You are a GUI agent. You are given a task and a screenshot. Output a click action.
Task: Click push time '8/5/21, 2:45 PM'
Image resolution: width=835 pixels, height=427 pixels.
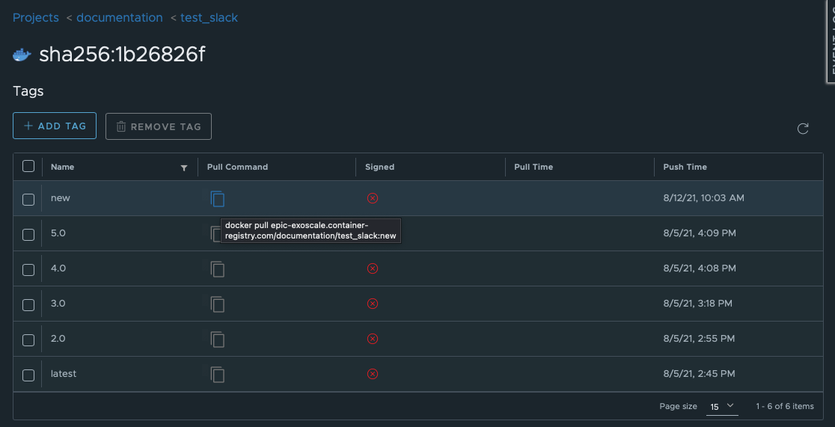click(x=700, y=373)
